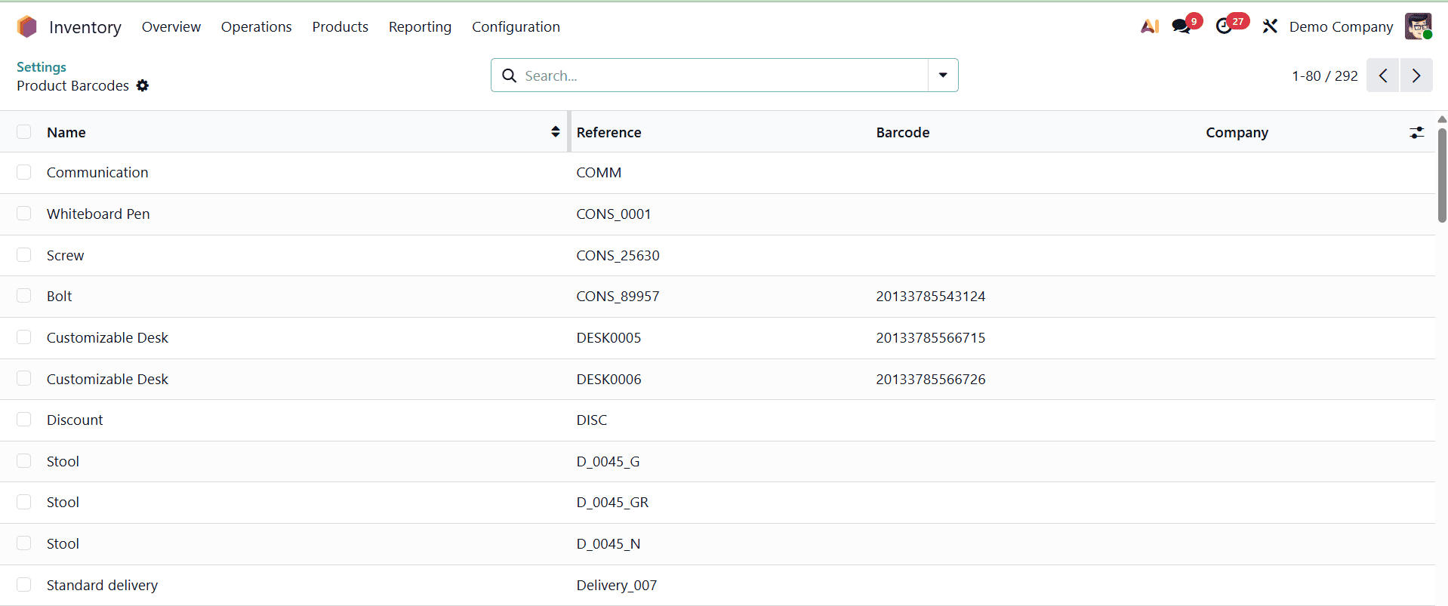Click the D_0045_N reference cell
Screen dimensions: 1448x606
(608, 543)
